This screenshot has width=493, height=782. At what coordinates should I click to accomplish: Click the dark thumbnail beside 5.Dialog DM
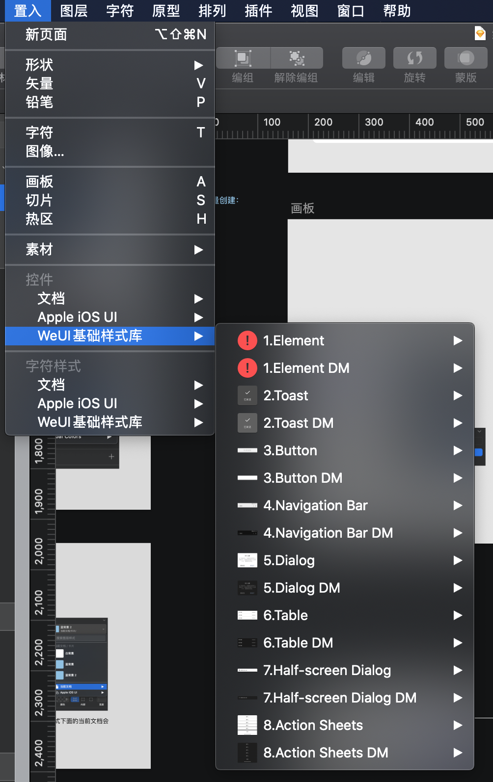(247, 588)
